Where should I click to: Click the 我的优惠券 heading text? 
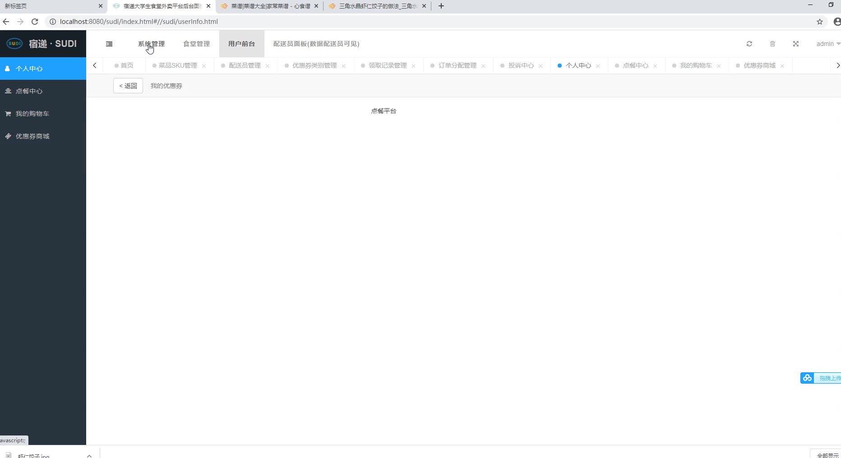[166, 86]
